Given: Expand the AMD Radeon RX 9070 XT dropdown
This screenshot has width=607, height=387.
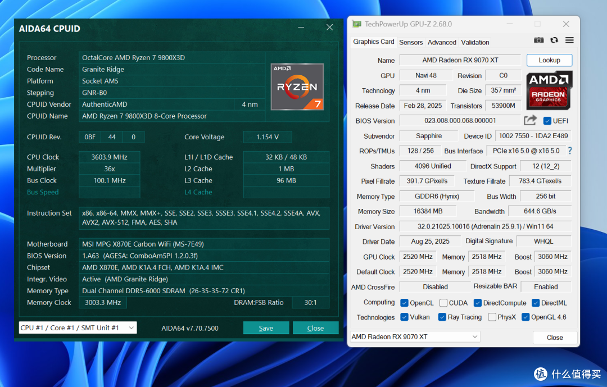Looking at the screenshot, I should click(415, 336).
